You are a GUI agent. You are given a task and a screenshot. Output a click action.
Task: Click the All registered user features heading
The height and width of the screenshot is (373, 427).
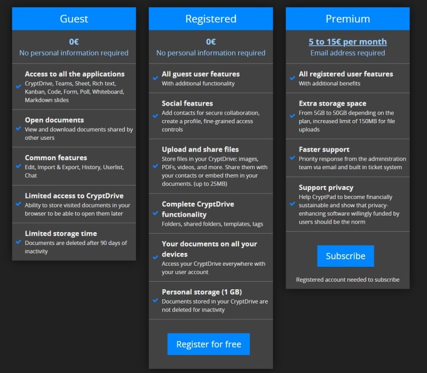point(346,74)
